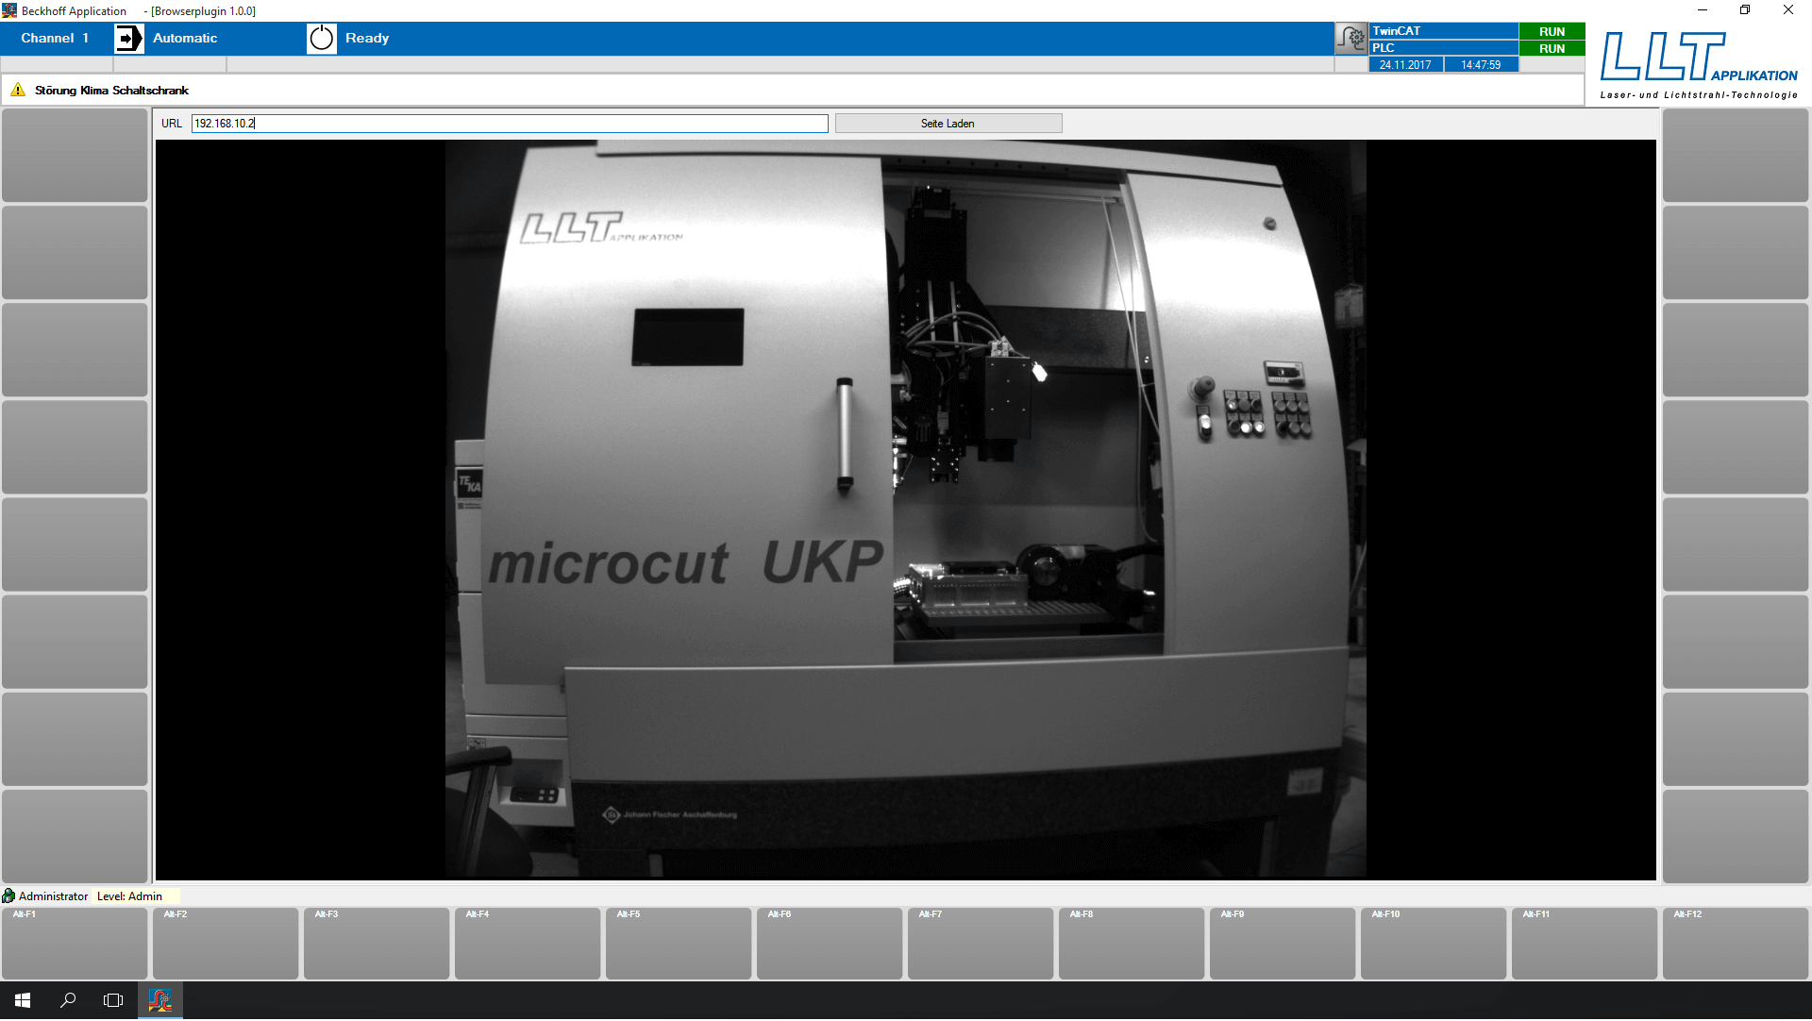The width and height of the screenshot is (1812, 1021).
Task: Click the time 14:47:59 field
Action: pos(1481,65)
